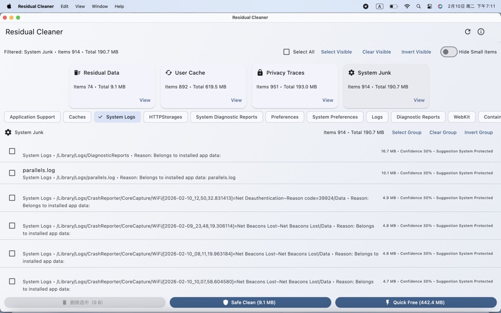Open the info panel via the info icon

click(x=480, y=32)
